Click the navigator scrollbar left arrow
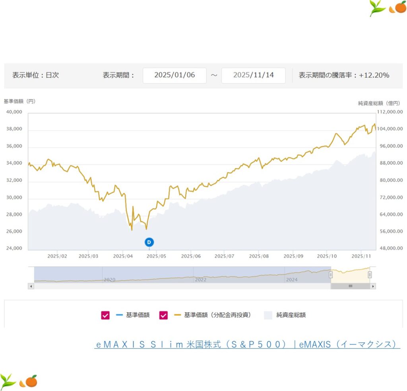 tap(31, 286)
